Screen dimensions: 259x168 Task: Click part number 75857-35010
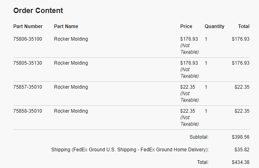coord(28,87)
